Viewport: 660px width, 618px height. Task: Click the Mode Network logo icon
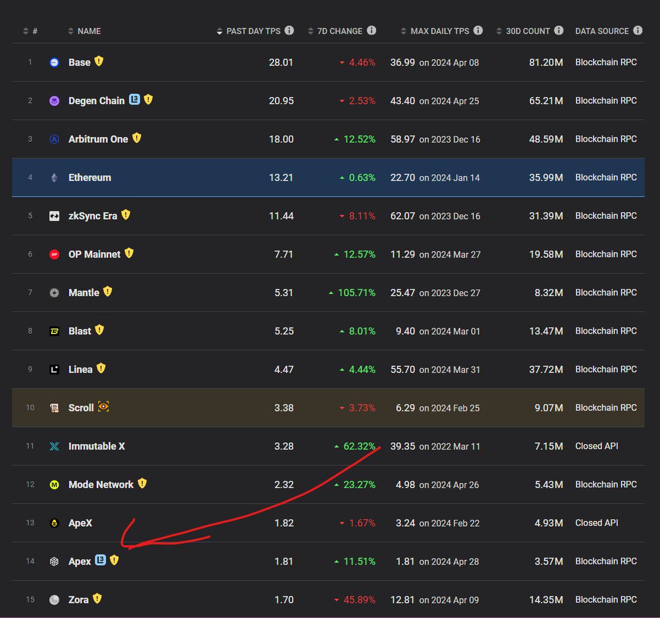(54, 485)
